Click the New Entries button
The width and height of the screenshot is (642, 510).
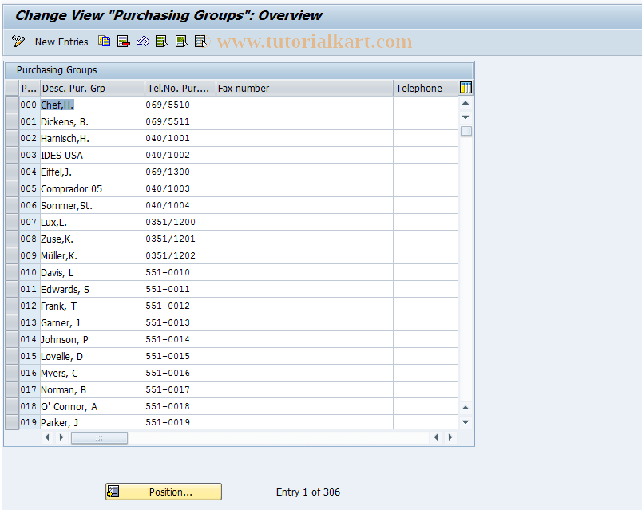(x=61, y=42)
